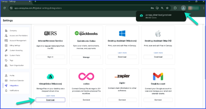Open Company settings in sidebar
This screenshot has width=206, height=109.
(x=13, y=31)
